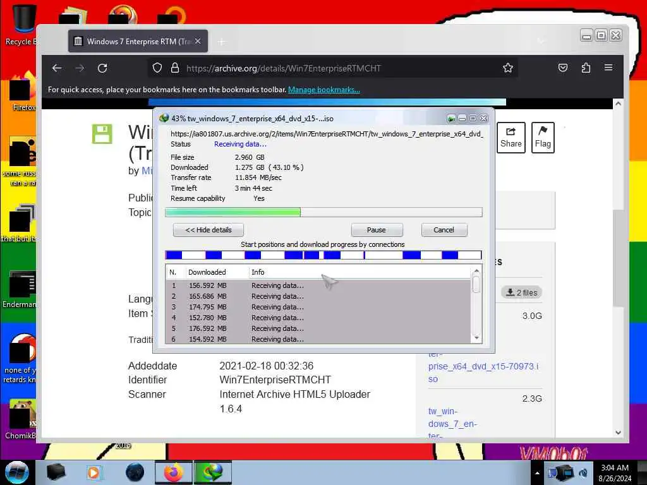The height and width of the screenshot is (485, 647).
Task: Open the Pocket save icon
Action: (563, 68)
